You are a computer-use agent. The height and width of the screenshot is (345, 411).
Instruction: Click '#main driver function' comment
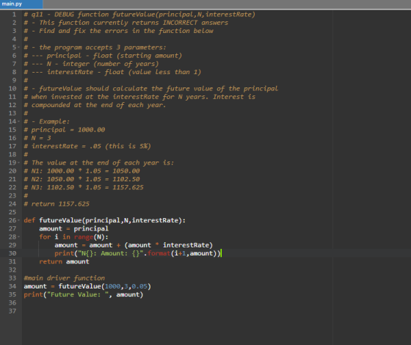point(65,278)
